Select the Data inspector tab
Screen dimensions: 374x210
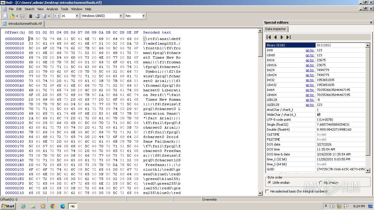point(276,29)
